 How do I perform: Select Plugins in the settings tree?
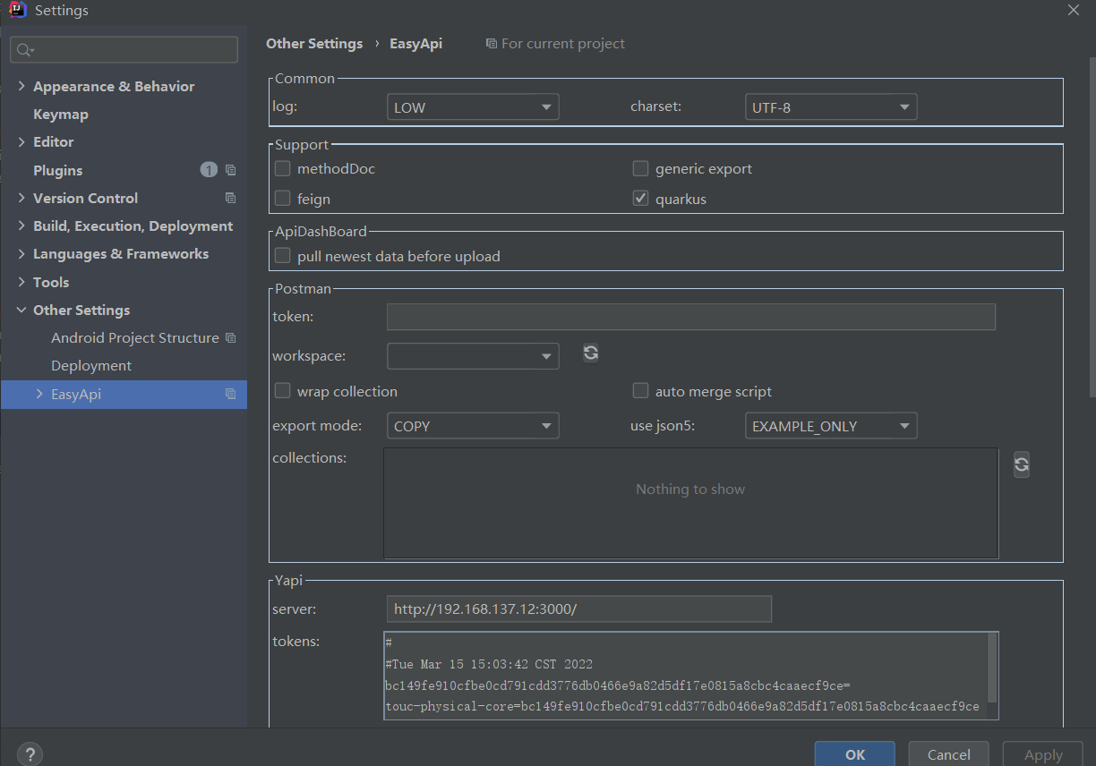click(x=58, y=170)
